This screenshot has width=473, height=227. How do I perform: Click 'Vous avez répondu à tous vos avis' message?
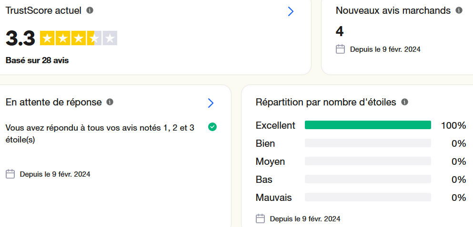click(100, 133)
